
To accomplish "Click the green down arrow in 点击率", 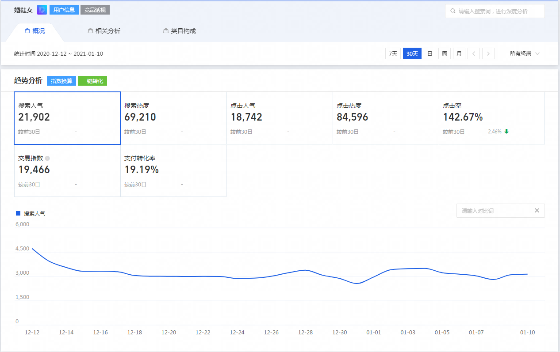I will 506,131.
